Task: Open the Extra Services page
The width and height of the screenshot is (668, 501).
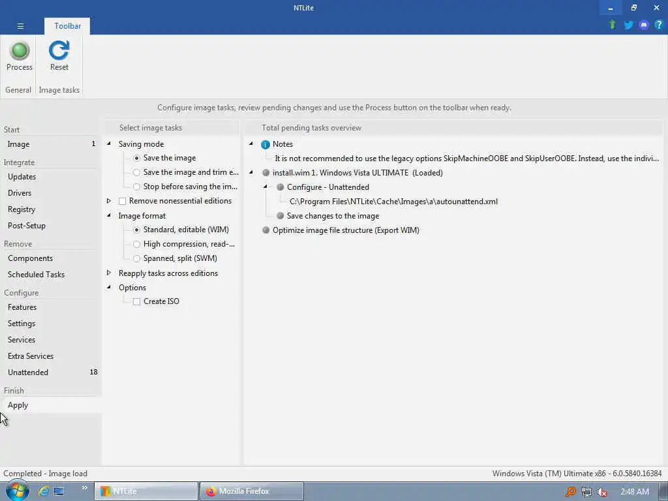Action: [x=51, y=356]
